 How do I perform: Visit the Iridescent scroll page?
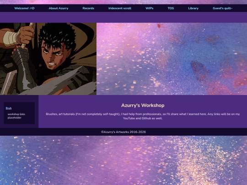(x=120, y=8)
